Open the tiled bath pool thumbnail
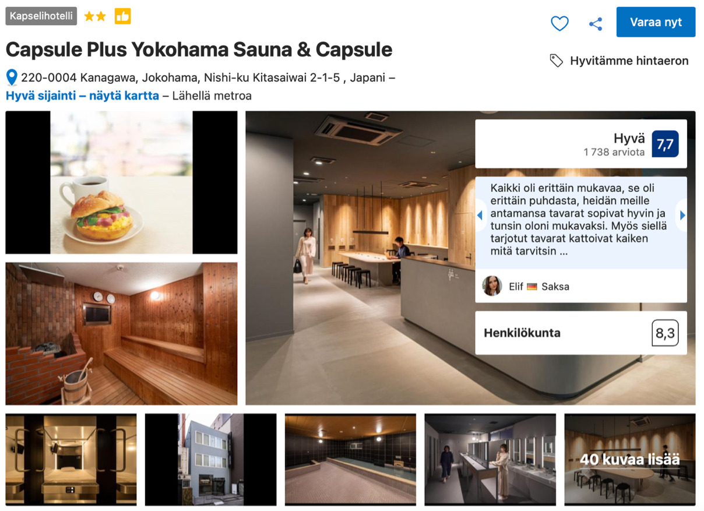Screen dimensions: 704x511 click(350, 459)
